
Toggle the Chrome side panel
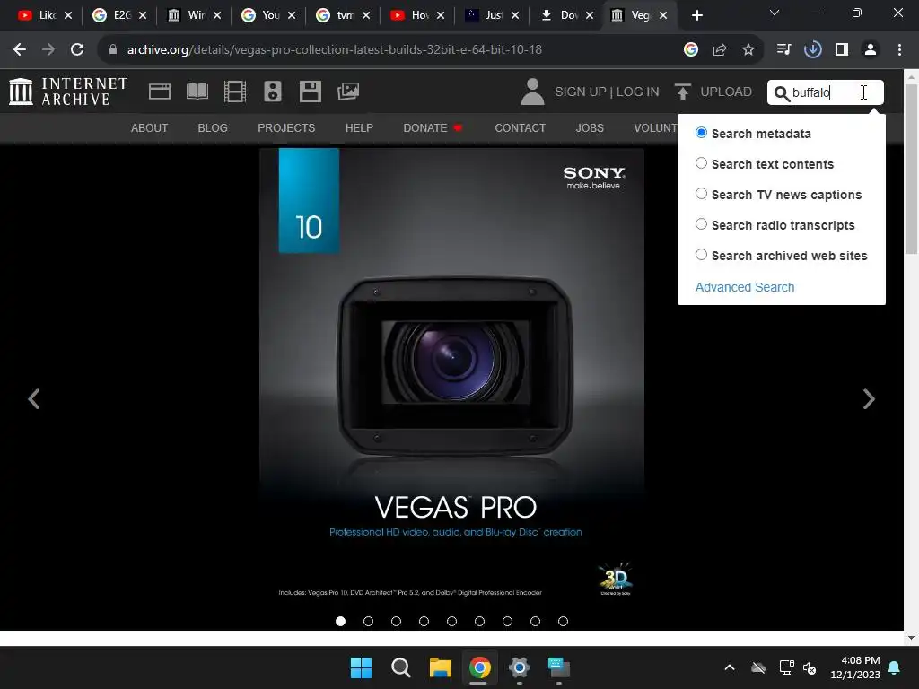point(842,50)
